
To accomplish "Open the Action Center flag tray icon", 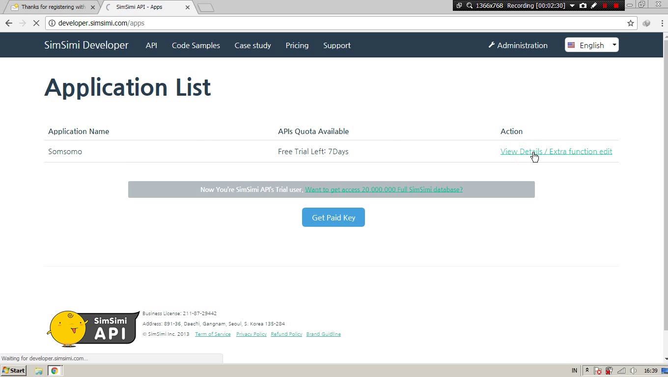I will point(598,371).
